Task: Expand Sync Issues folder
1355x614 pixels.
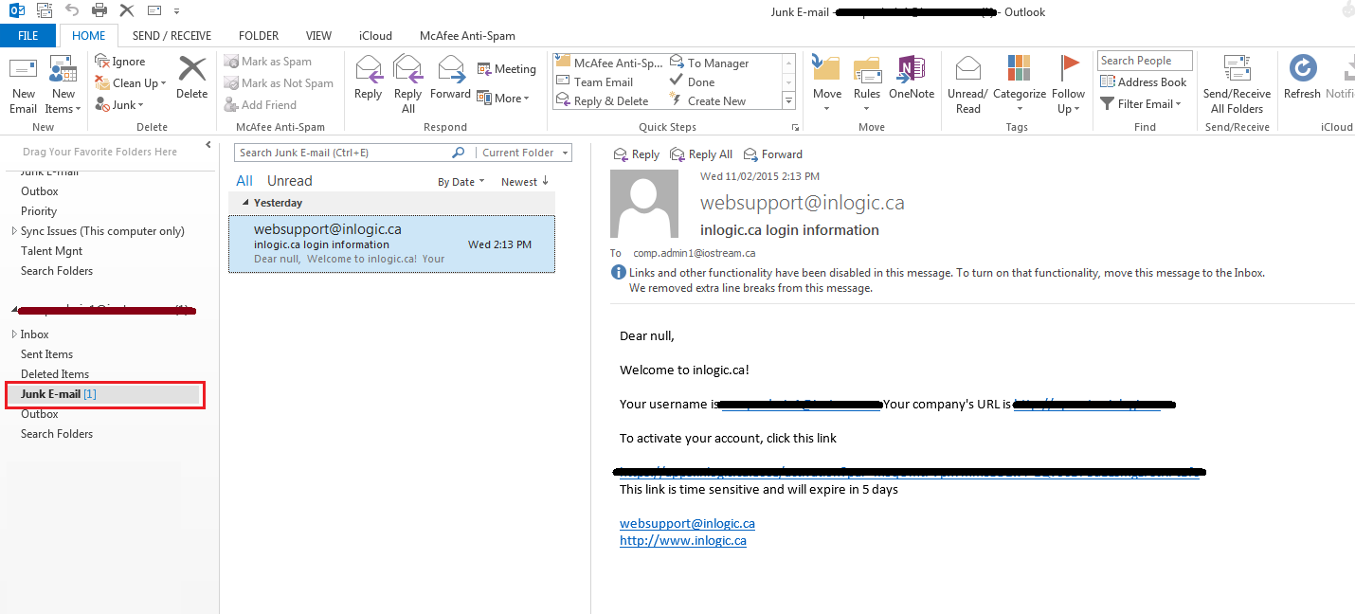Action: (14, 231)
